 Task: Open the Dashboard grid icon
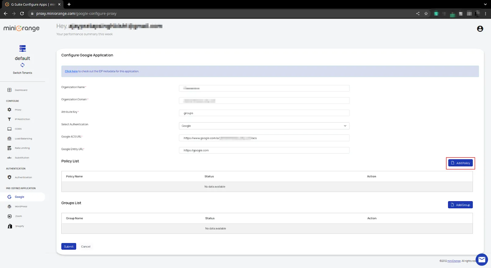tap(10, 90)
